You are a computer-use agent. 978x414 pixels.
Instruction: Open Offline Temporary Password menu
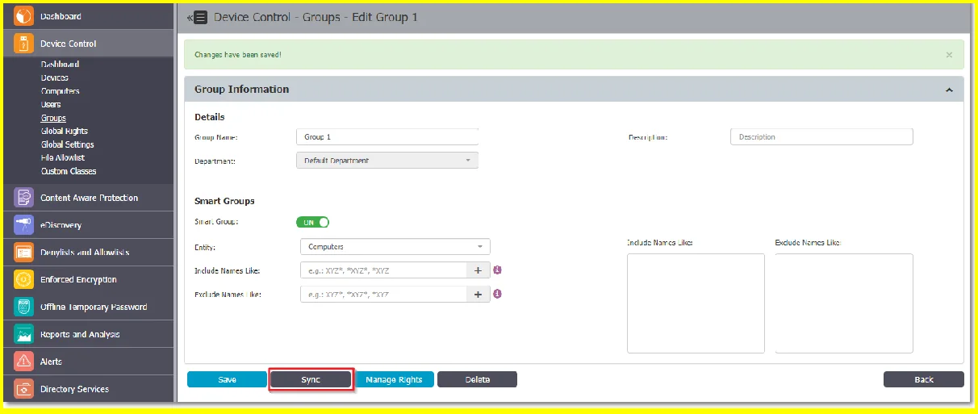(x=87, y=307)
